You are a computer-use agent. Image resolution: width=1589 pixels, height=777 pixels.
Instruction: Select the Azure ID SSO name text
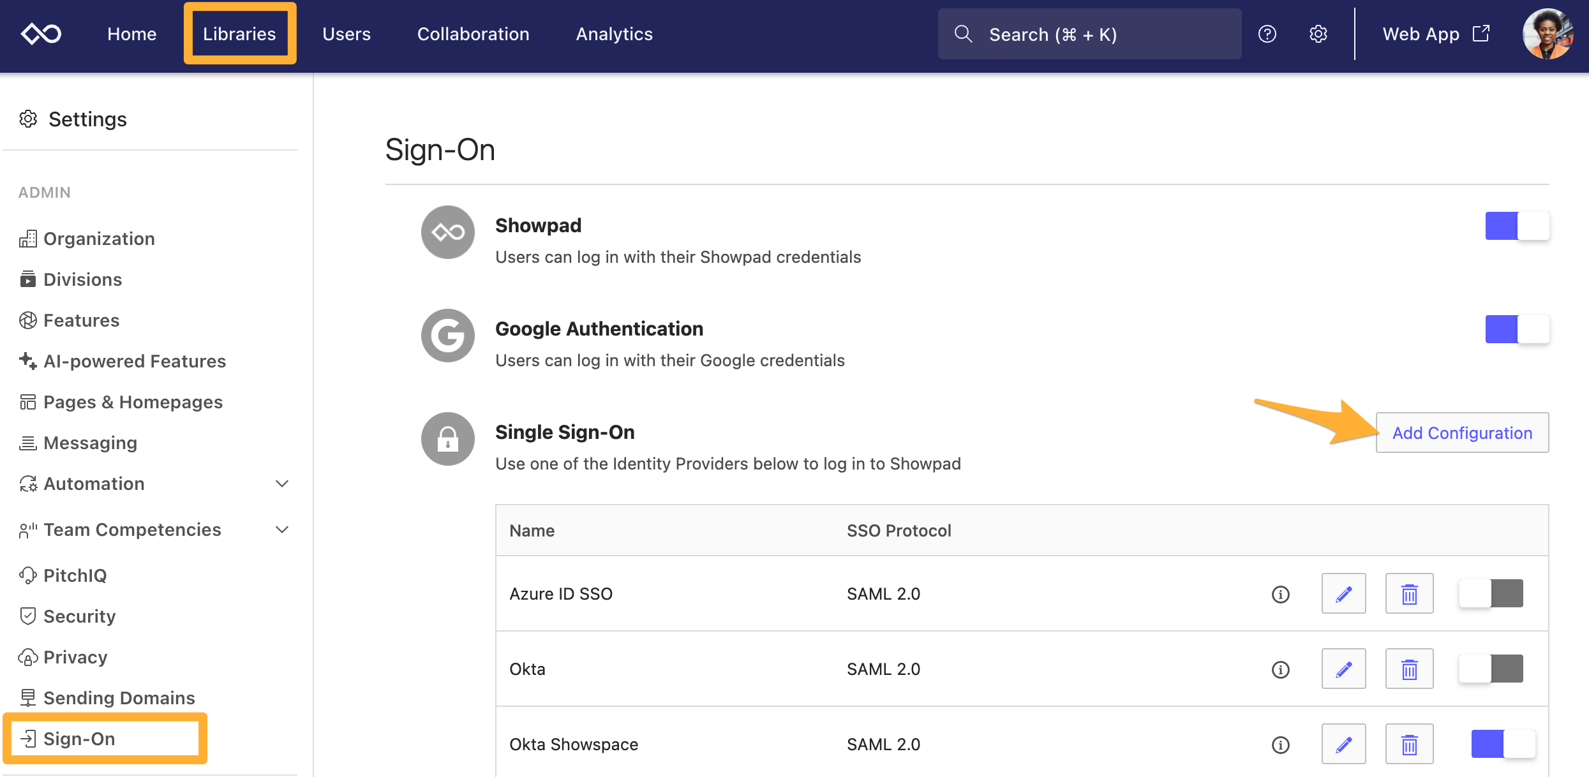pyautogui.click(x=561, y=594)
